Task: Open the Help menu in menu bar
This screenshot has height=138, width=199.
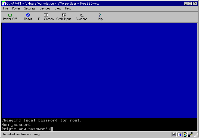Action: click(68, 8)
